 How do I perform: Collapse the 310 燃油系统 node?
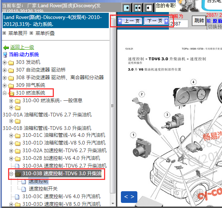(4, 93)
